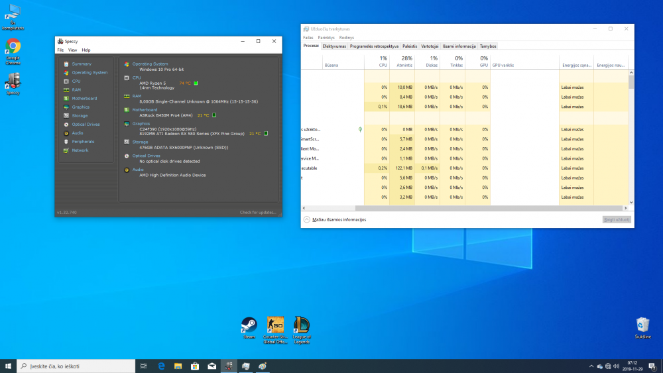Open Parinktys menu in Task Manager
This screenshot has height=373, width=663.
click(326, 38)
